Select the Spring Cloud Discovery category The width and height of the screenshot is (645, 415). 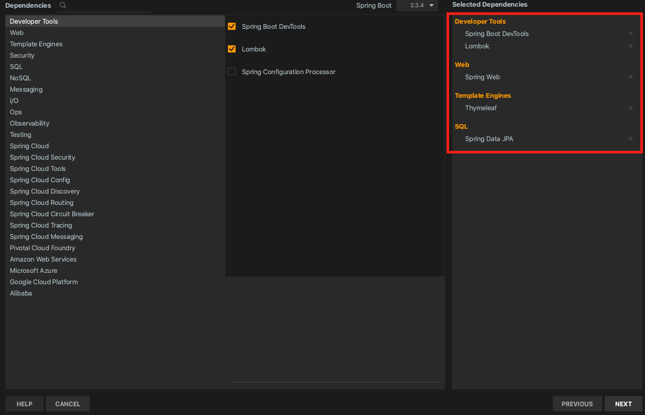point(115,191)
